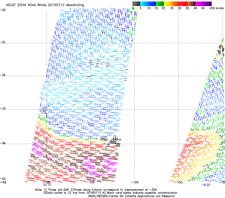This screenshot has width=225, height=198.
Task: Click the '-153' longitude axis label
Action: (179, 182)
